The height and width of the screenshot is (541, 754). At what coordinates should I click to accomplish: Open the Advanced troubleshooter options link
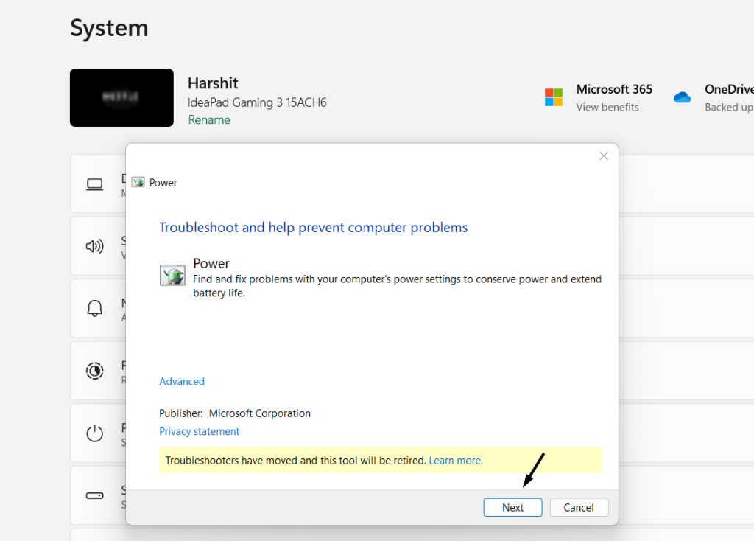click(x=182, y=381)
